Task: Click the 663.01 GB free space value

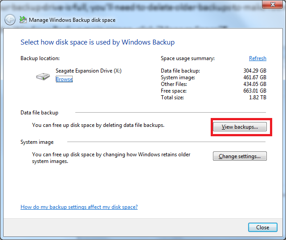Action: click(255, 91)
